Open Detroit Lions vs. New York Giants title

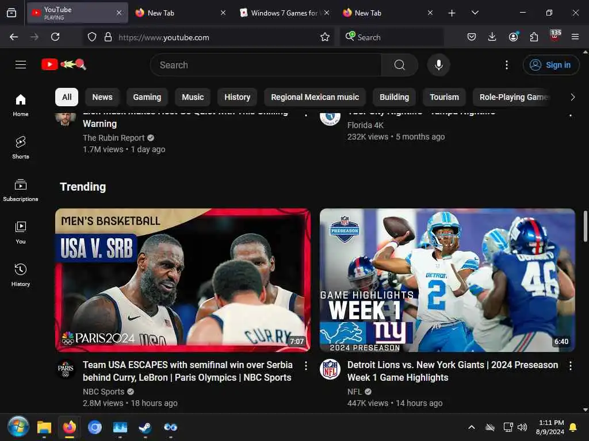tap(453, 372)
